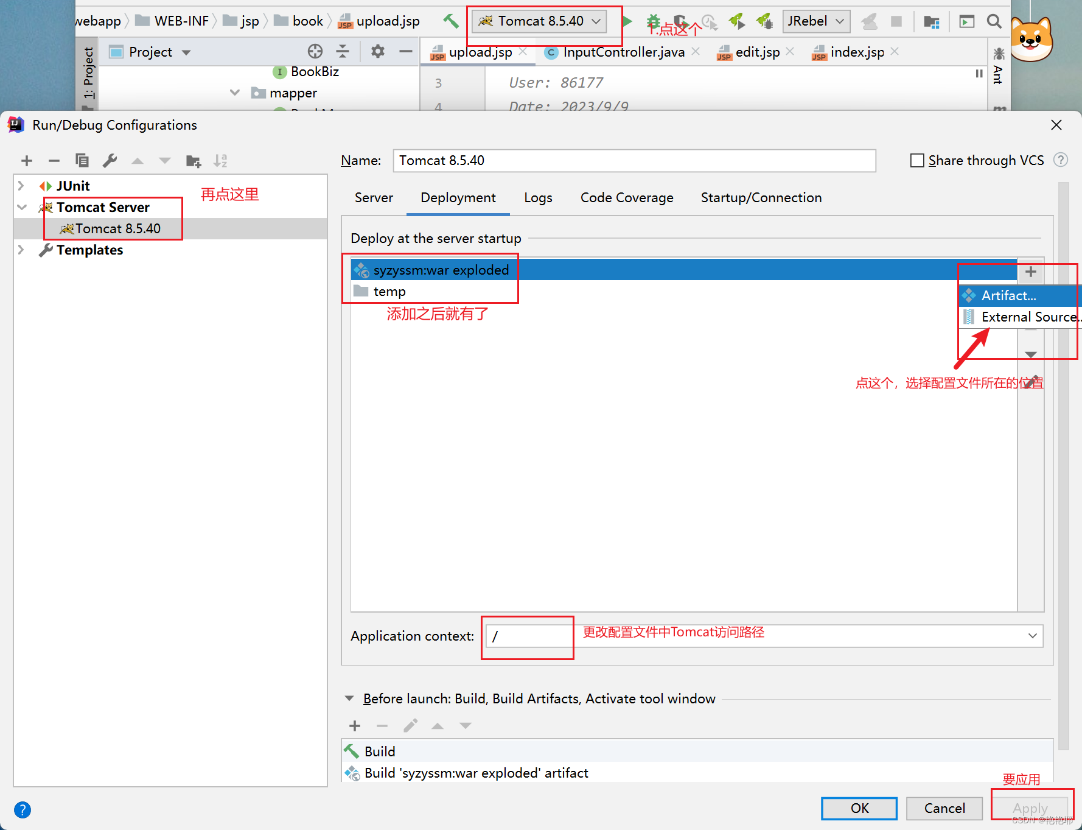
Task: Open the Application context dropdown
Action: [1031, 636]
